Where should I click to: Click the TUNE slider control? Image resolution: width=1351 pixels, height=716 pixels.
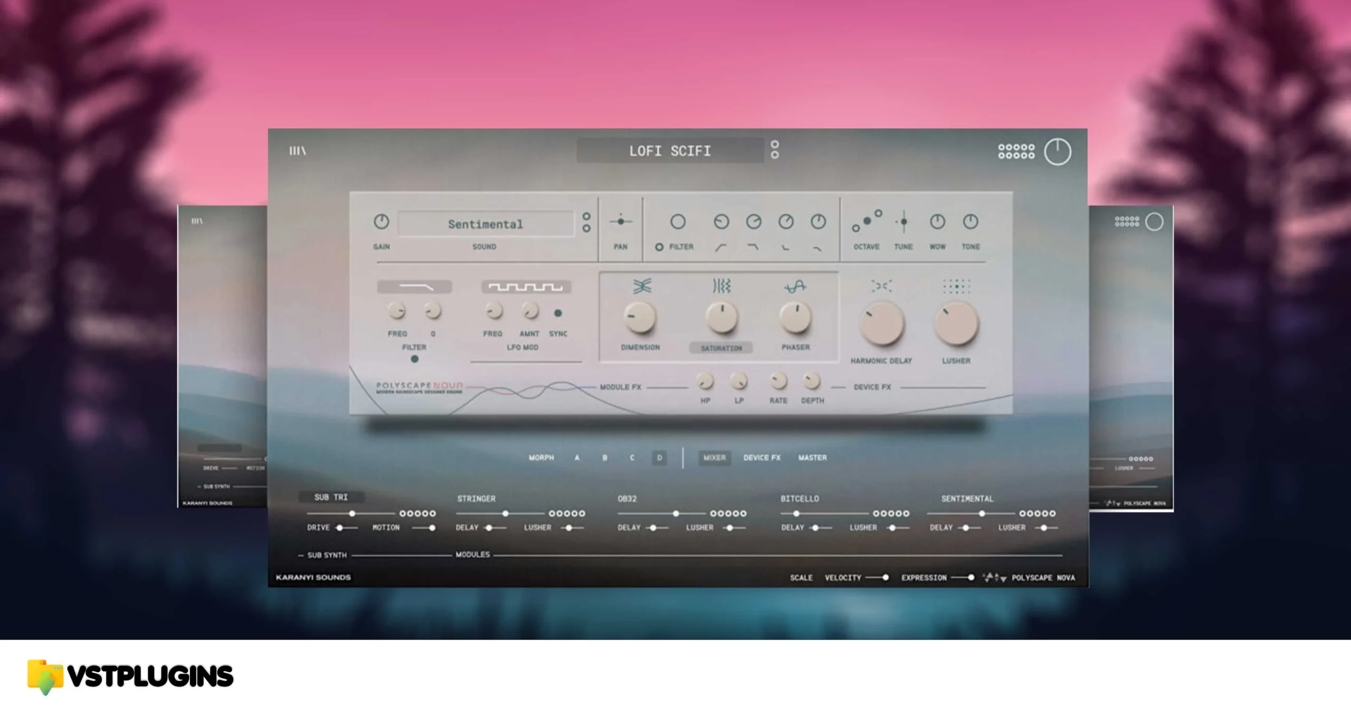coord(903,222)
